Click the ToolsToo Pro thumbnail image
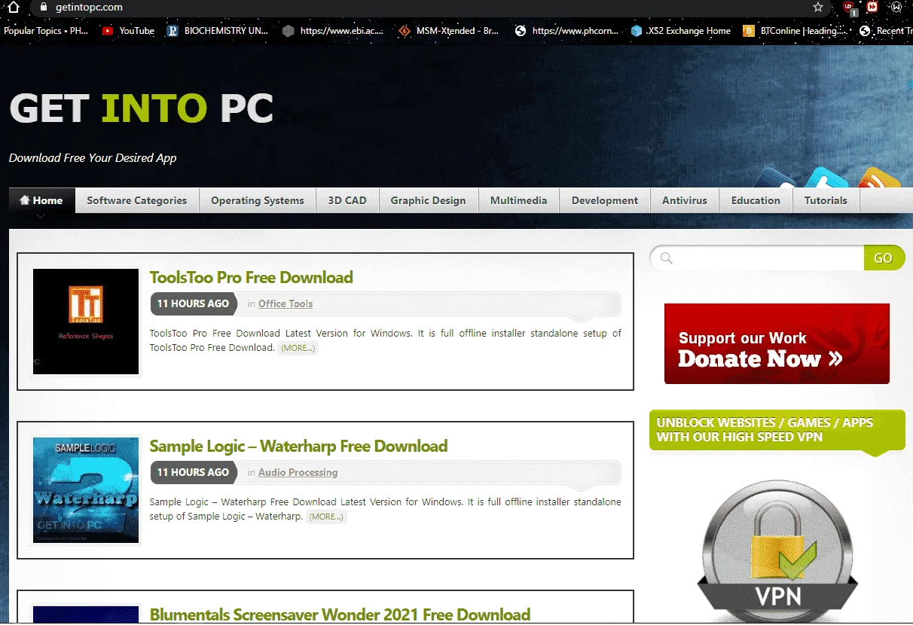Image resolution: width=913 pixels, height=625 pixels. click(86, 322)
